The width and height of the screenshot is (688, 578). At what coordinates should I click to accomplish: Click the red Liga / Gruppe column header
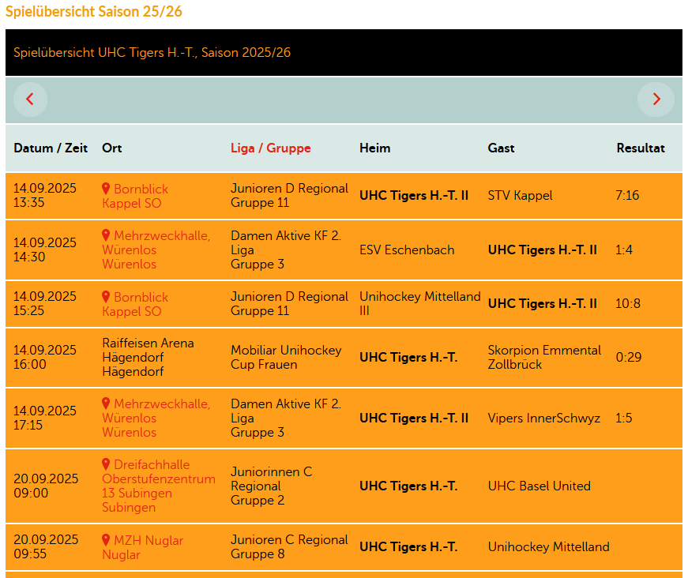[x=270, y=148]
